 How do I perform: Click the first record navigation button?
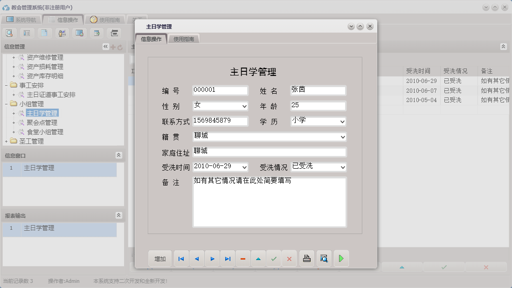pos(181,259)
